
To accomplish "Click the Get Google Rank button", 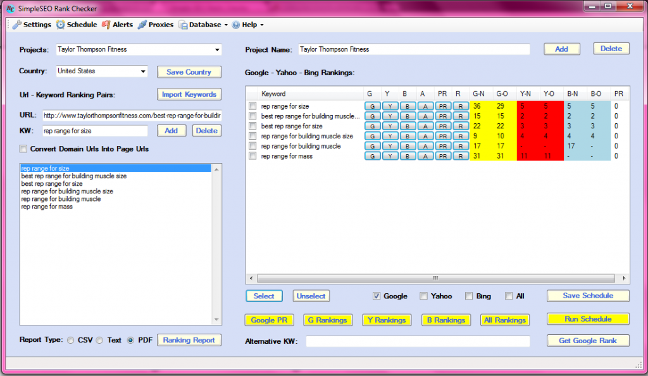I will pos(588,341).
